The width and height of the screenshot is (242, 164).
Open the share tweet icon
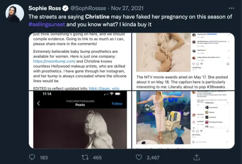196,157
